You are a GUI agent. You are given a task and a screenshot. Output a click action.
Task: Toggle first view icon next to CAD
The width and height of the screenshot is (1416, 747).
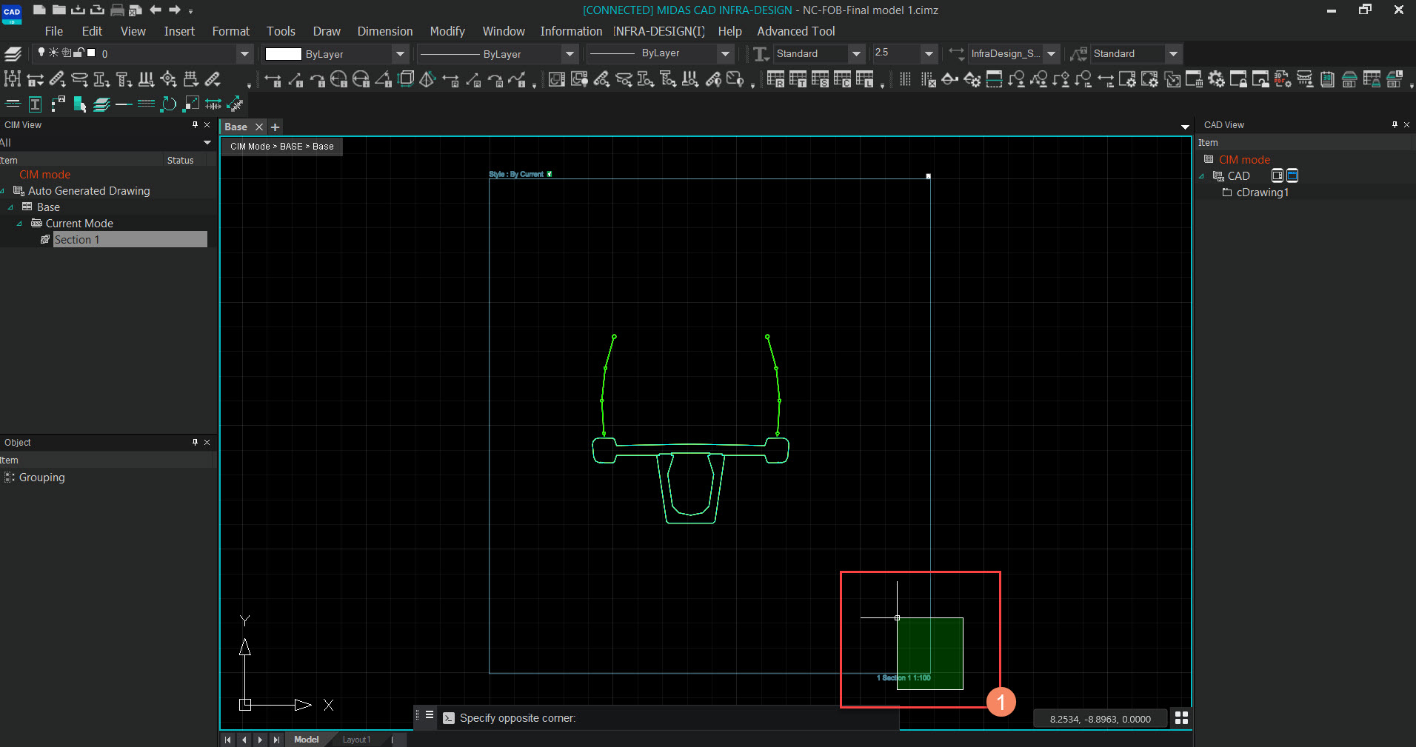[x=1277, y=175]
